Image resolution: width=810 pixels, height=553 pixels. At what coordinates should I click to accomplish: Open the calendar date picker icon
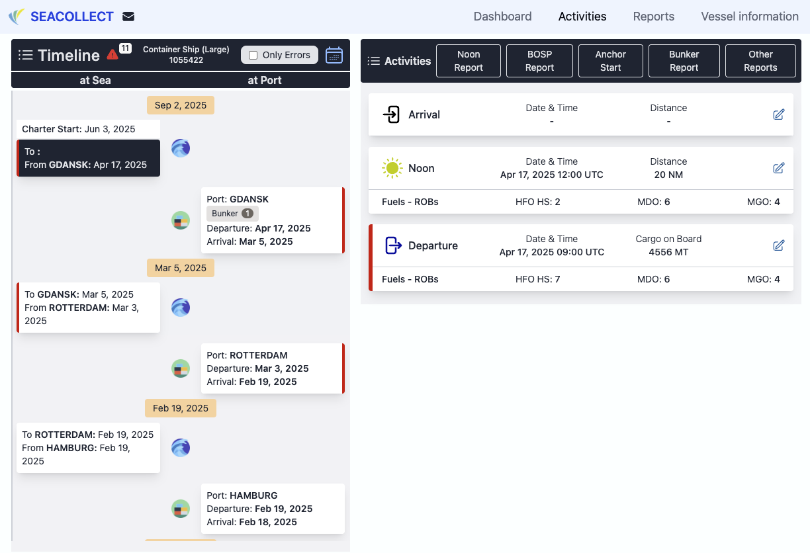(x=334, y=55)
